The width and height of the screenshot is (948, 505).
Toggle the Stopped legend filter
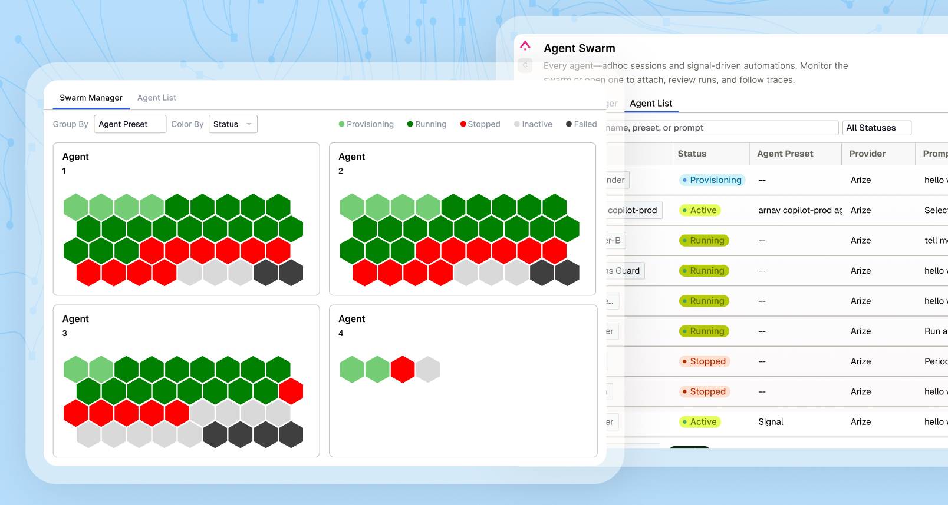pos(480,124)
